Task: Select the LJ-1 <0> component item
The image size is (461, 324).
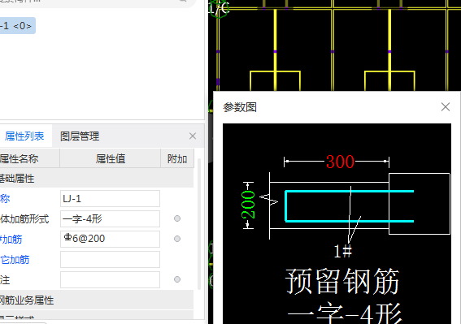Action: [17, 25]
